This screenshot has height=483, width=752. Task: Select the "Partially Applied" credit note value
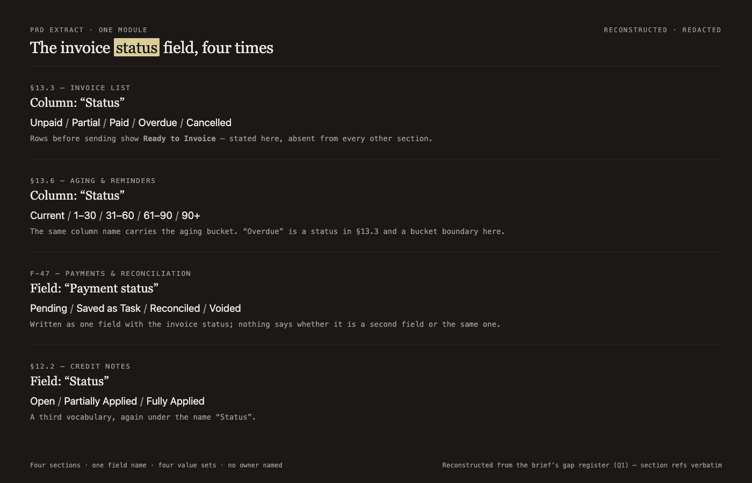100,401
